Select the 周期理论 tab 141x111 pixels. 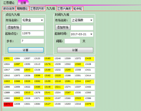[x=22, y=9]
